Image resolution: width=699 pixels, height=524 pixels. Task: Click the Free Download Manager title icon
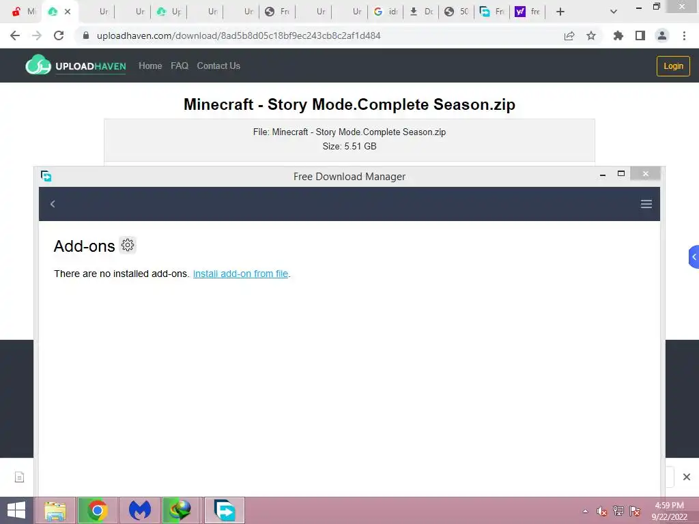click(46, 176)
